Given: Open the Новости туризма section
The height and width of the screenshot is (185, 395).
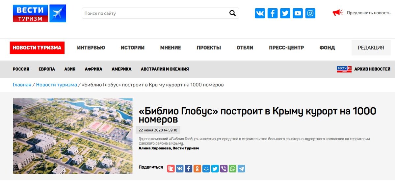Looking at the screenshot, I should pyautogui.click(x=37, y=48).
